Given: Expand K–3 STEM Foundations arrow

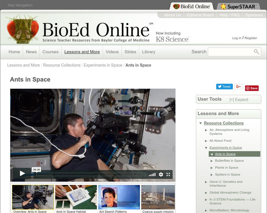Looking at the screenshot, I should coord(206,200).
